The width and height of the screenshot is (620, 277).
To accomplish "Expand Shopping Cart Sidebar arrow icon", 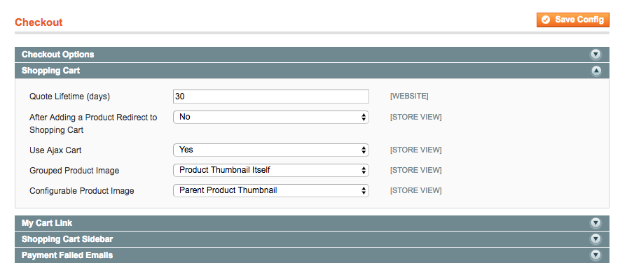I will tap(595, 239).
